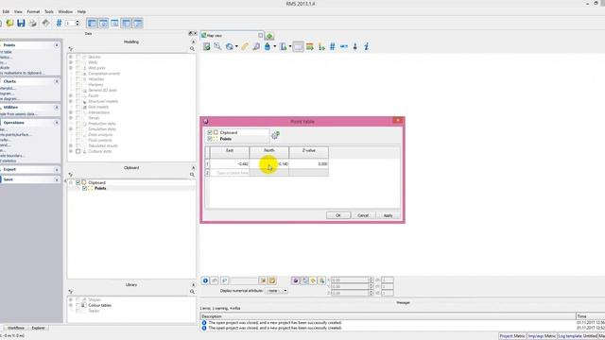Select the Map view tab
This screenshot has height=340, width=605.
coord(232,36)
